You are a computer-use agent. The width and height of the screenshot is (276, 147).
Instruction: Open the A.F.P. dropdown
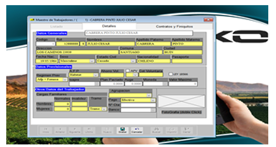click(96, 75)
